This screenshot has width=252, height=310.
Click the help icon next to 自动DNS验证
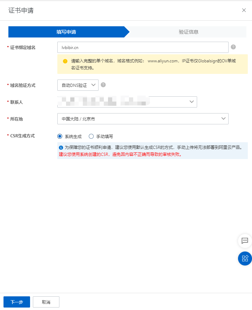tap(103, 85)
